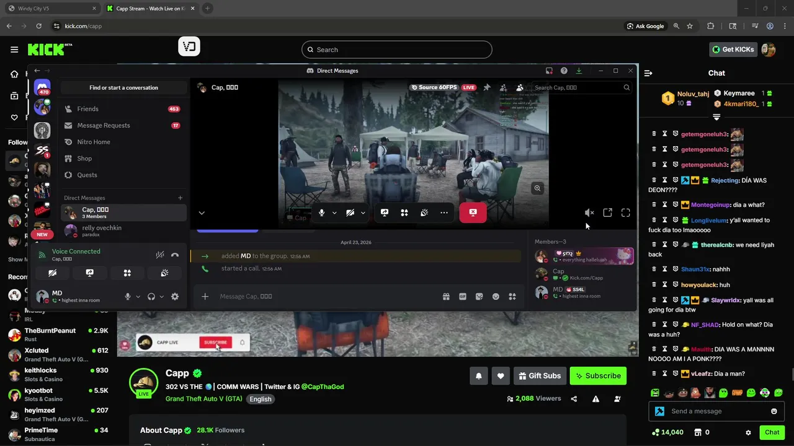Screen dimensions: 794x446
Task: Subscribe to Capp channel
Action: pyautogui.click(x=598, y=375)
